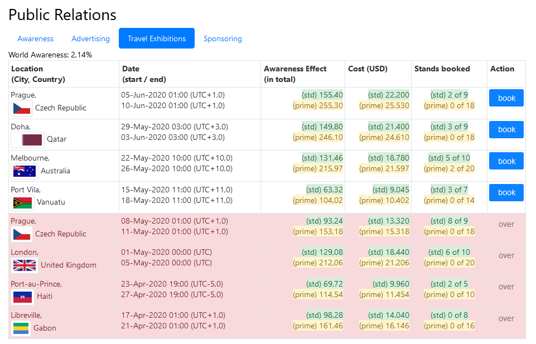Image resolution: width=536 pixels, height=344 pixels.
Task: Click the Czech flag in 08-May Prague row
Action: pyautogui.click(x=22, y=234)
